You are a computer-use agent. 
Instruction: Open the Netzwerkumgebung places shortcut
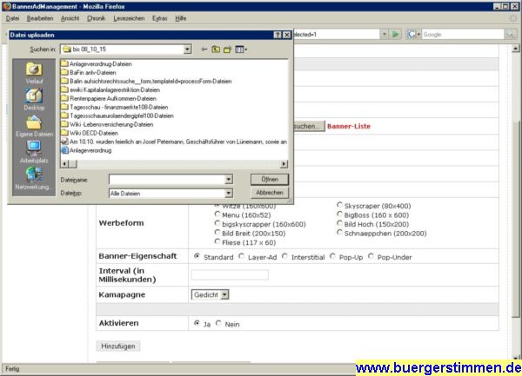(x=34, y=178)
